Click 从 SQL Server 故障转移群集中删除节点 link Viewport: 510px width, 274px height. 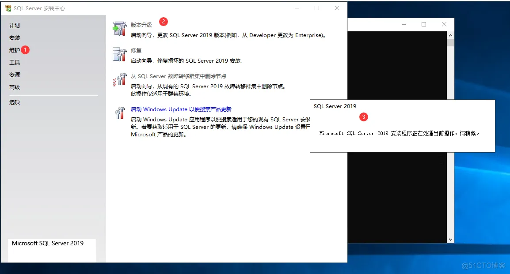click(x=179, y=76)
